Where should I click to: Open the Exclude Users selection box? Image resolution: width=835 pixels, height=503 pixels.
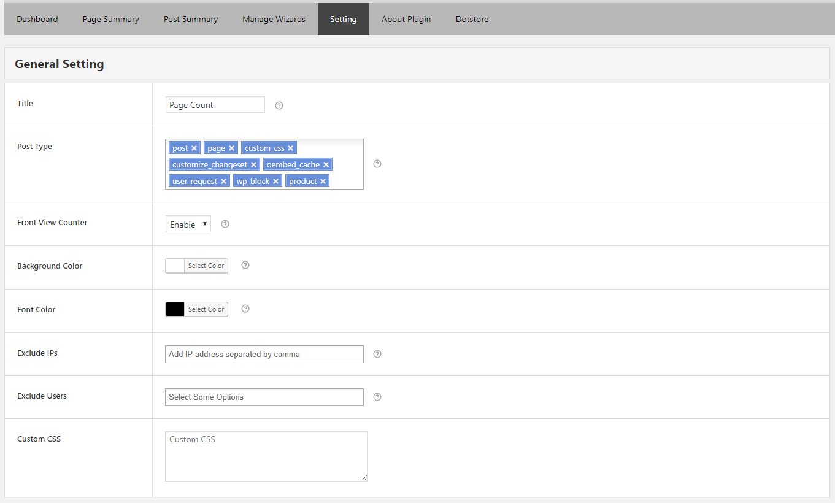pos(264,397)
